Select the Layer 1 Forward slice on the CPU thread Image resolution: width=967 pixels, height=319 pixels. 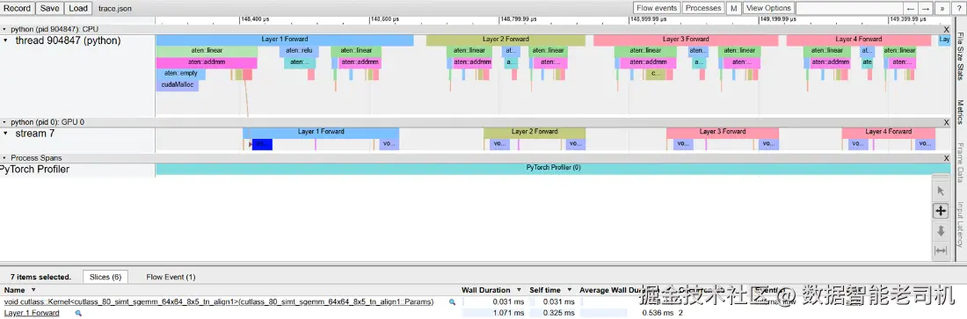pyautogui.click(x=284, y=40)
